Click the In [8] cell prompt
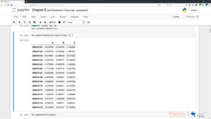 pos(24,115)
